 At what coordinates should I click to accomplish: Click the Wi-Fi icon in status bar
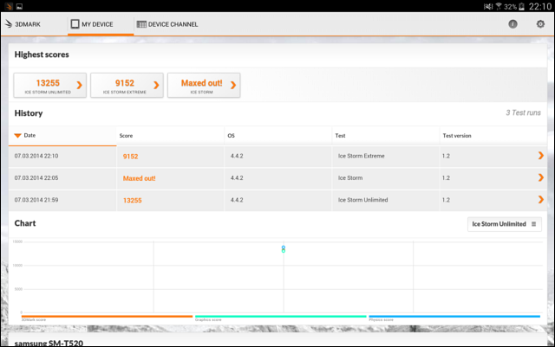click(x=499, y=6)
